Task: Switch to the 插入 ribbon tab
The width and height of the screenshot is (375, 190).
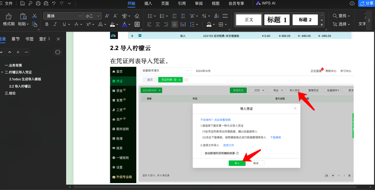Action: click(148, 3)
